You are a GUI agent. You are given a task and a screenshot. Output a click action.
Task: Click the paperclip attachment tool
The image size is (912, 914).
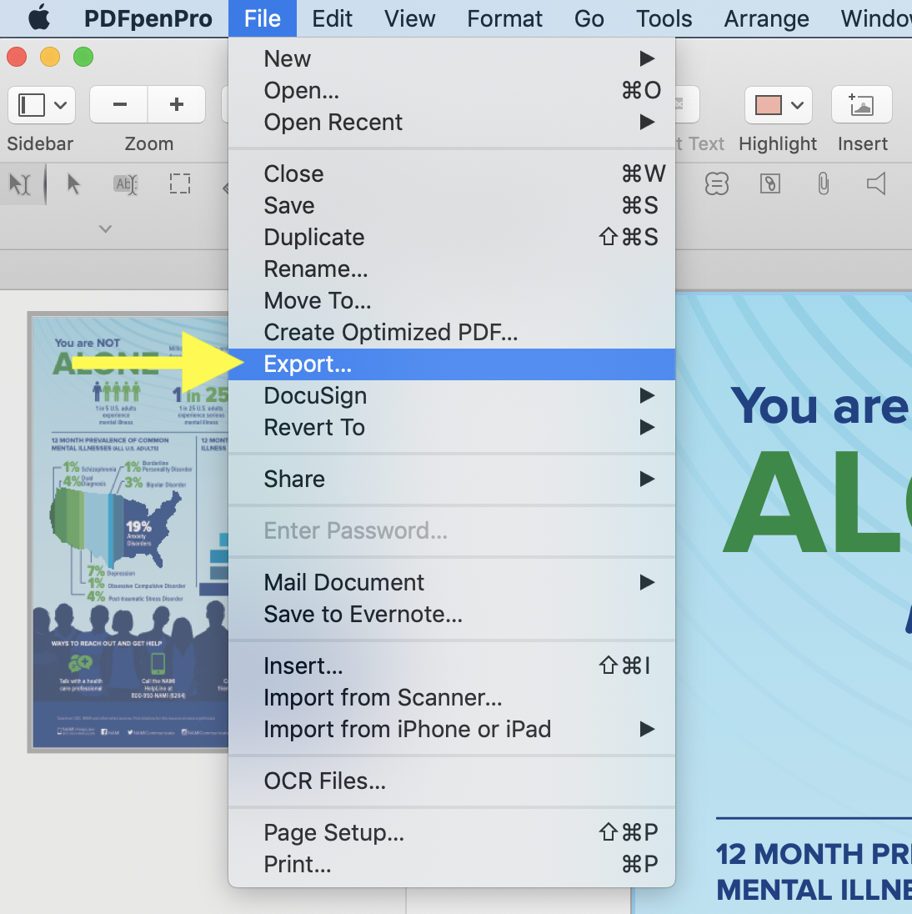[823, 183]
